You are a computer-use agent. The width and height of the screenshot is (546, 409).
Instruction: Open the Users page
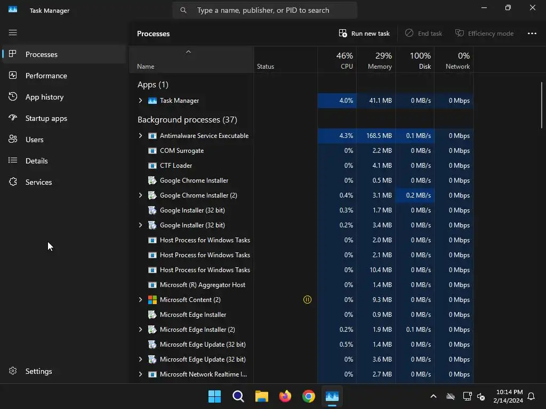[x=65, y=140]
